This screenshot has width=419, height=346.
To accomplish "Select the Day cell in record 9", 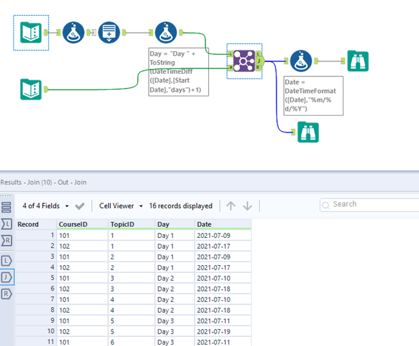I will pos(175,321).
